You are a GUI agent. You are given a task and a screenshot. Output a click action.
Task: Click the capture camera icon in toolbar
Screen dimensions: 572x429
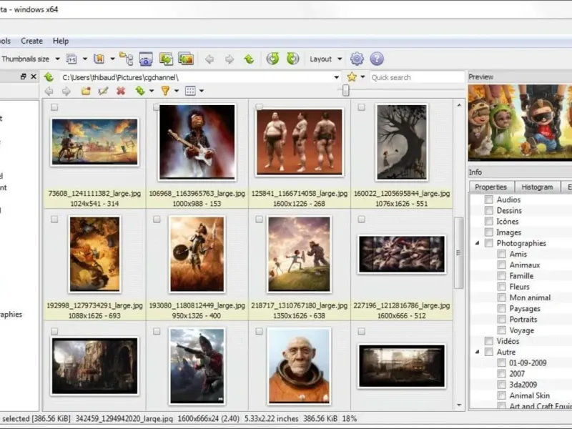coord(146,59)
